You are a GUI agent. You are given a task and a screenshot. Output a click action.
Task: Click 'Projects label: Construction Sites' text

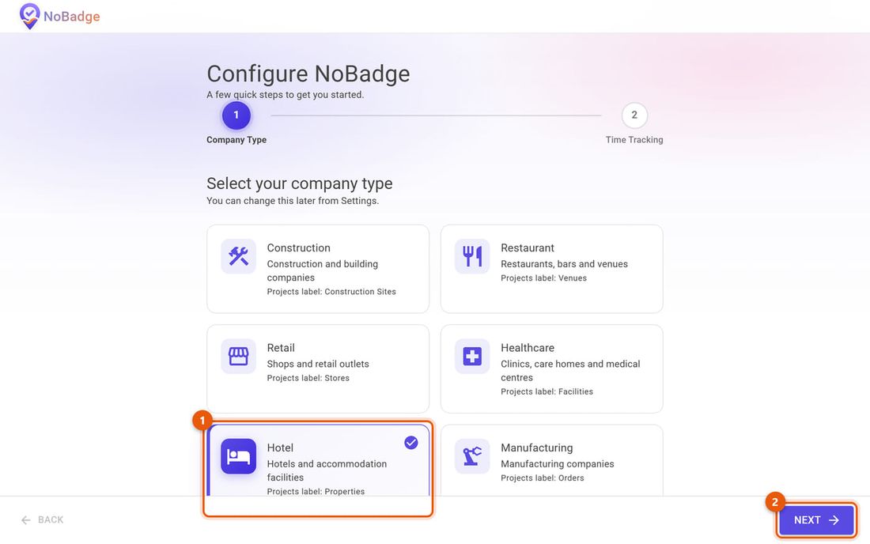[x=331, y=292]
